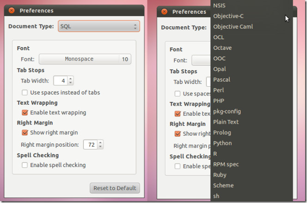The height and width of the screenshot is (203, 307).
Task: Select PHP from the list
Action: pyautogui.click(x=252, y=101)
